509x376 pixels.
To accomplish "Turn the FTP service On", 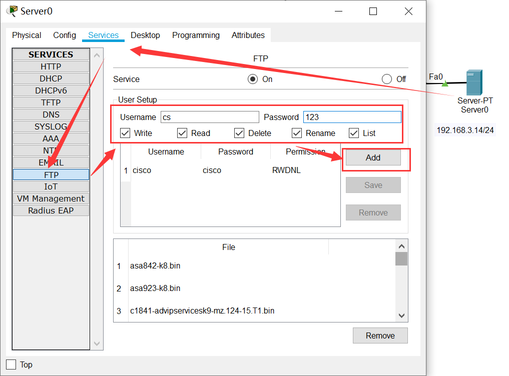I will [253, 79].
